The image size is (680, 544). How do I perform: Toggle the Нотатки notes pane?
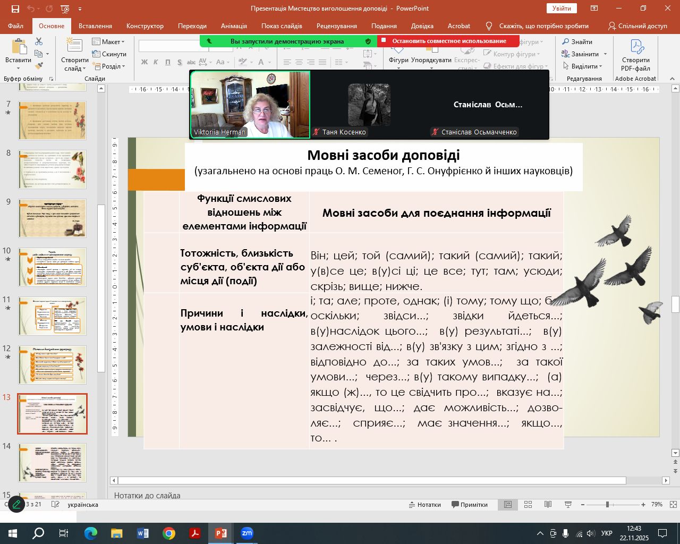click(x=424, y=505)
